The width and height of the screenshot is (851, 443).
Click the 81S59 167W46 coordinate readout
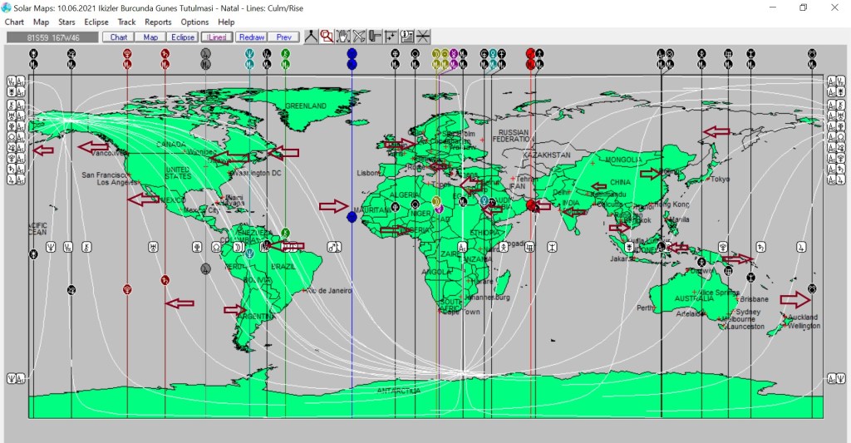[52, 37]
